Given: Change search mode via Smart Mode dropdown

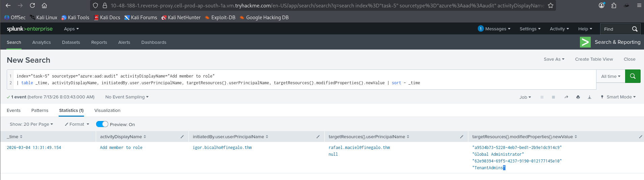Looking at the screenshot, I should (x=618, y=97).
